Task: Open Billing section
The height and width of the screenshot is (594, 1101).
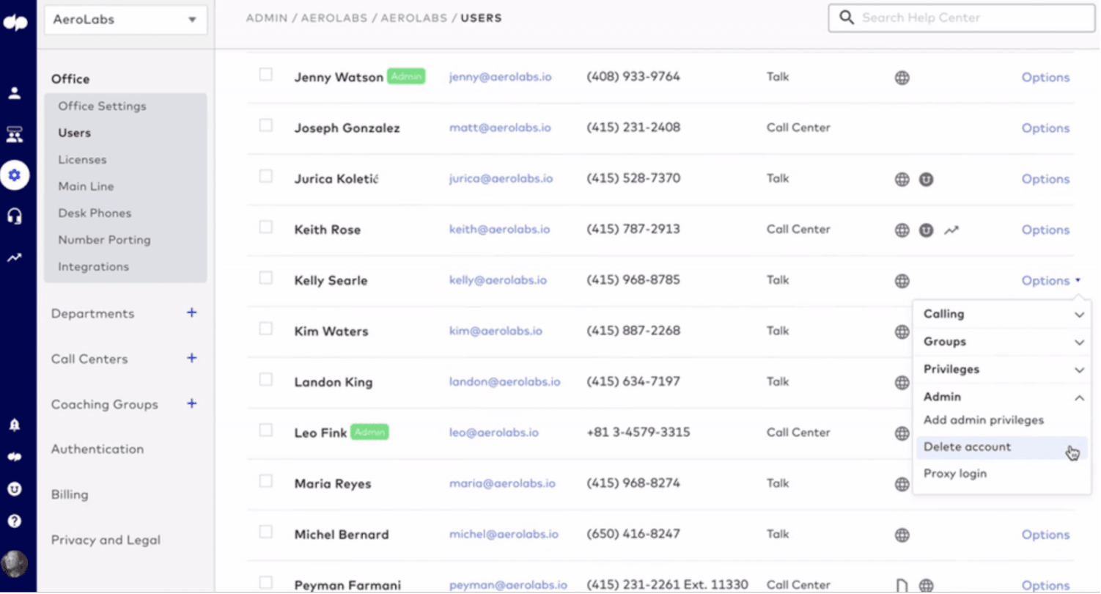Action: coord(70,495)
